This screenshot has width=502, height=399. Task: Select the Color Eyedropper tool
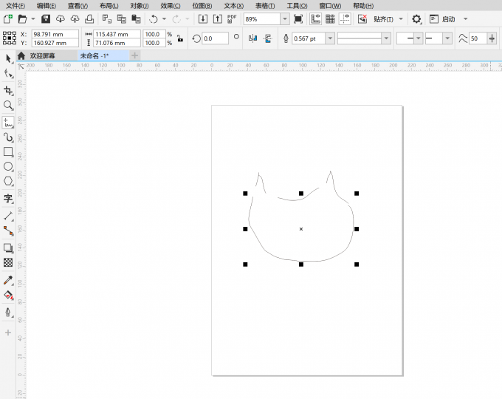[8, 280]
